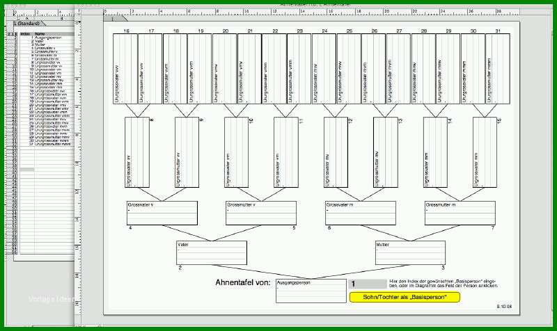Screen dimensions: 557x331
Task: Click the yellow Sohn/Tochter als Basisperson button
Action: (405, 297)
